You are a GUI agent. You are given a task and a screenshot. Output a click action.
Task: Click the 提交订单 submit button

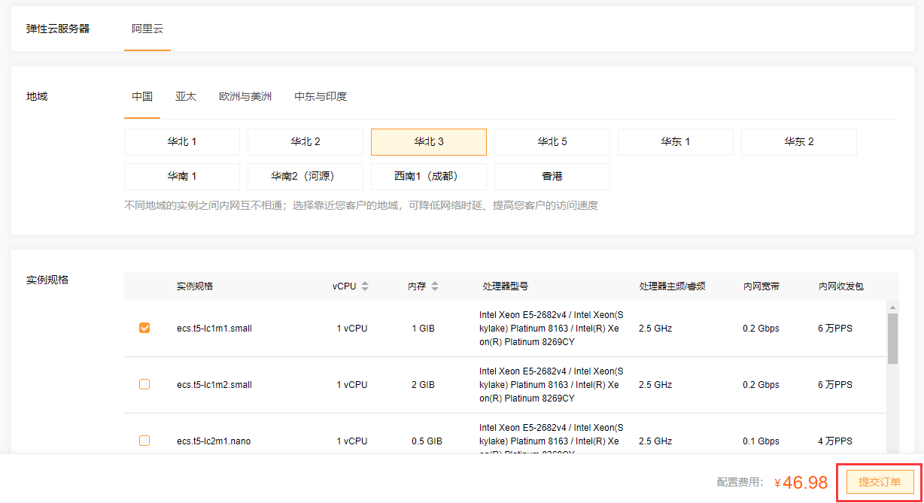[880, 482]
